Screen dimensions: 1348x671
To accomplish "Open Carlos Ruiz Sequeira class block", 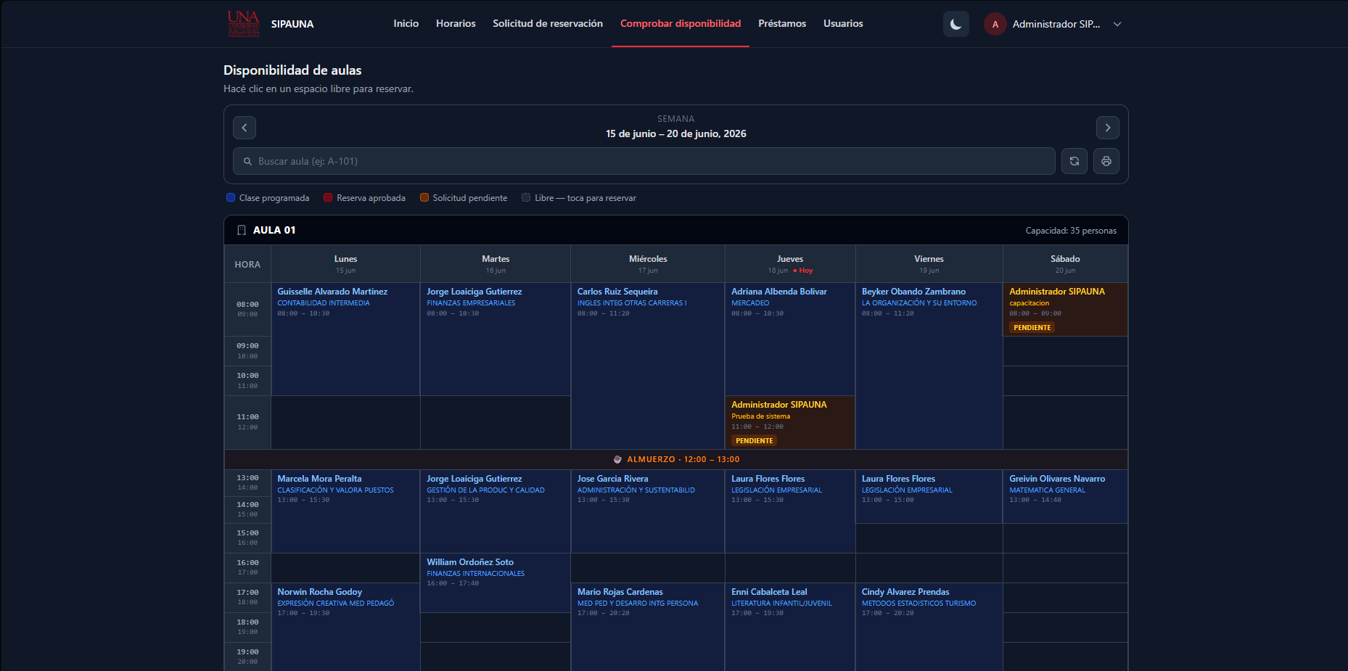I will (648, 366).
